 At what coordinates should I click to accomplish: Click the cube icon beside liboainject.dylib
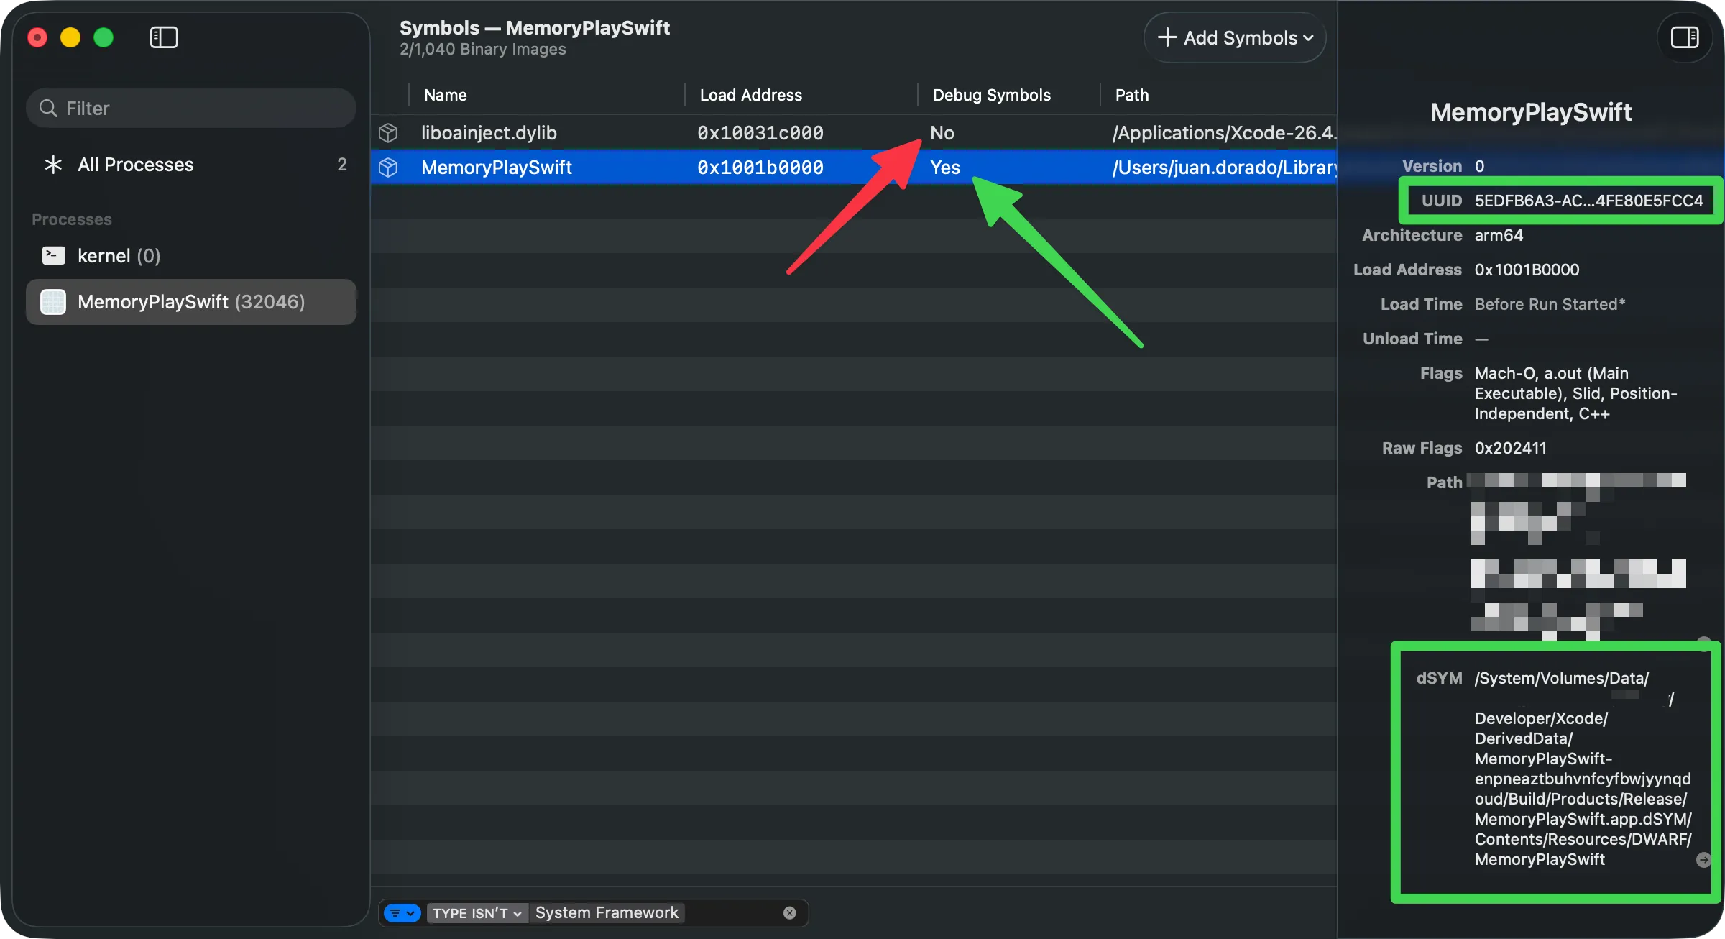tap(388, 133)
